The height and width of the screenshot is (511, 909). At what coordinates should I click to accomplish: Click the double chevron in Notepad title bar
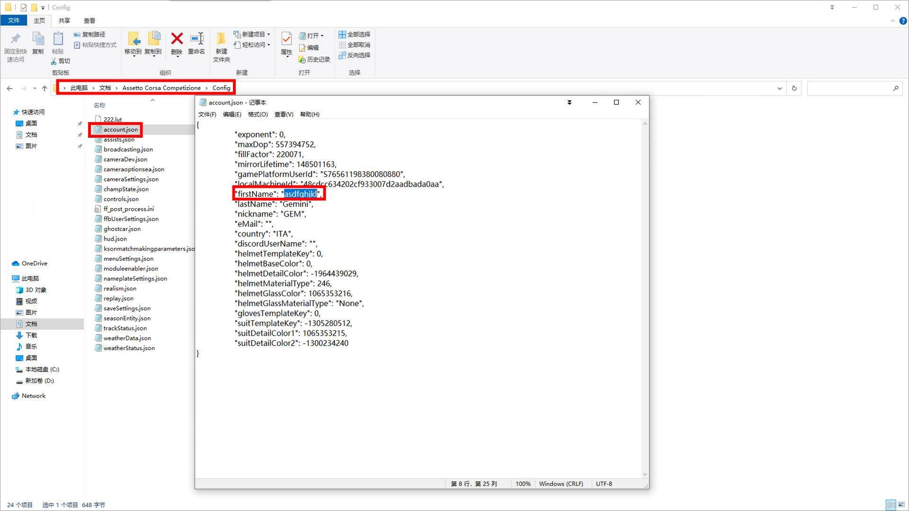tap(570, 103)
